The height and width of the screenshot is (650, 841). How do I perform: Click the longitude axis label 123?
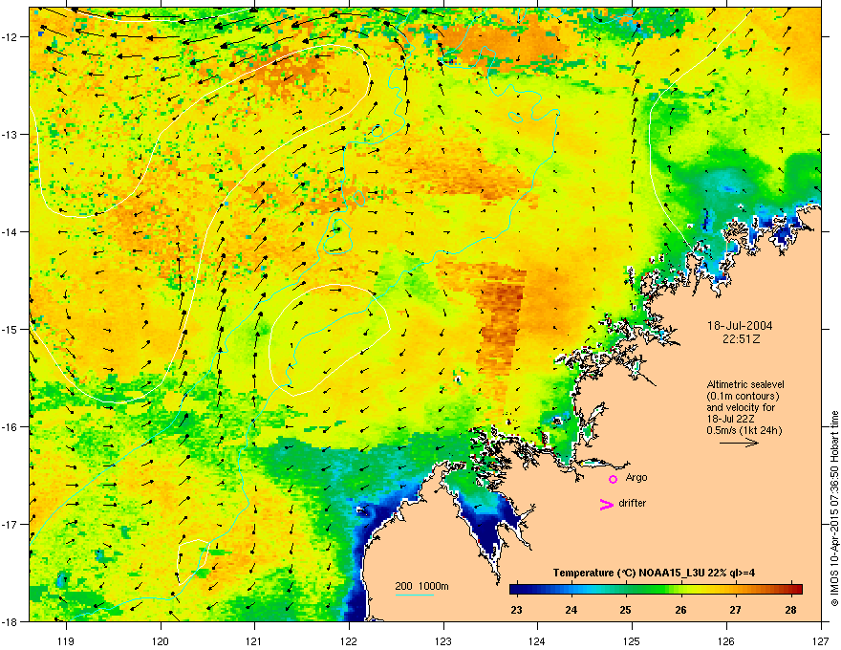click(x=443, y=640)
